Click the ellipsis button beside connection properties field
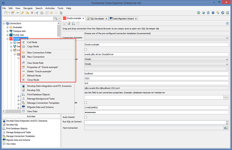Screen dimensions: 232x150 click(226, 97)
